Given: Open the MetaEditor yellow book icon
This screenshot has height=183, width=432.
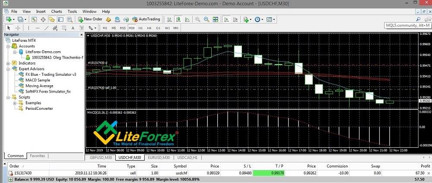Looking at the screenshot, I should tap(108, 19).
